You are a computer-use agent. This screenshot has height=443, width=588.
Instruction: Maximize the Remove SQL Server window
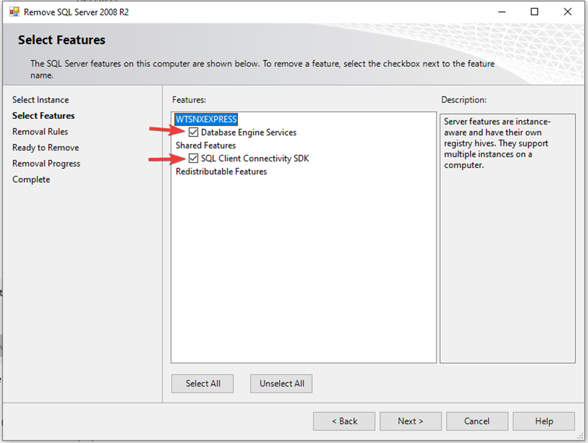tap(534, 12)
